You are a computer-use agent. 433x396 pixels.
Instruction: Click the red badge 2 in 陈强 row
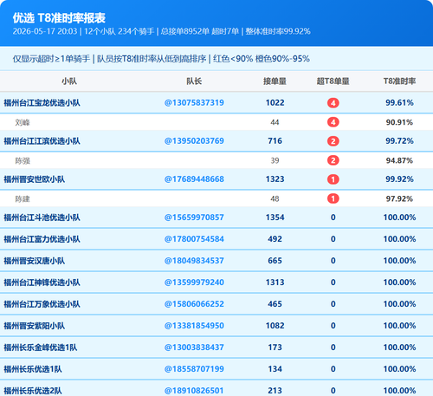[333, 160]
